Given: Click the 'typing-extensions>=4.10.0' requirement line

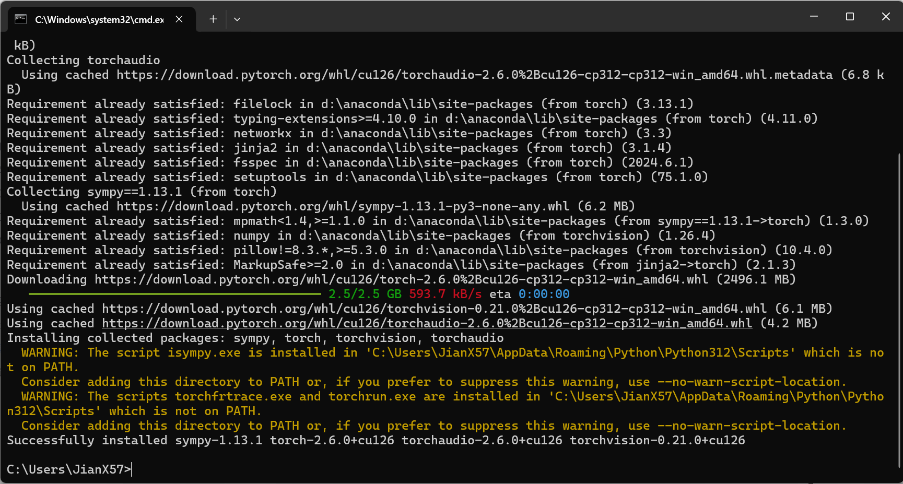Looking at the screenshot, I should 412,119.
